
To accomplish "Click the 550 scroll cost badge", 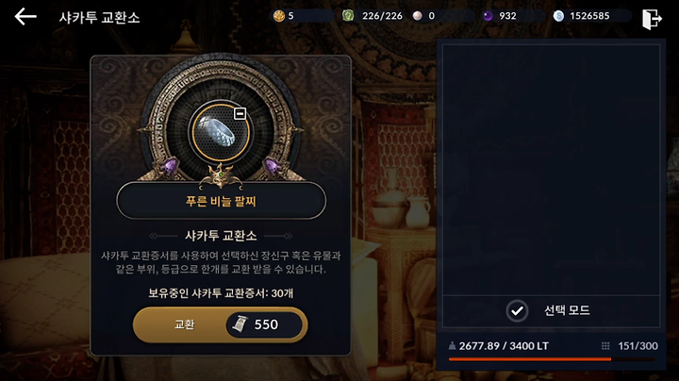I will 264,324.
